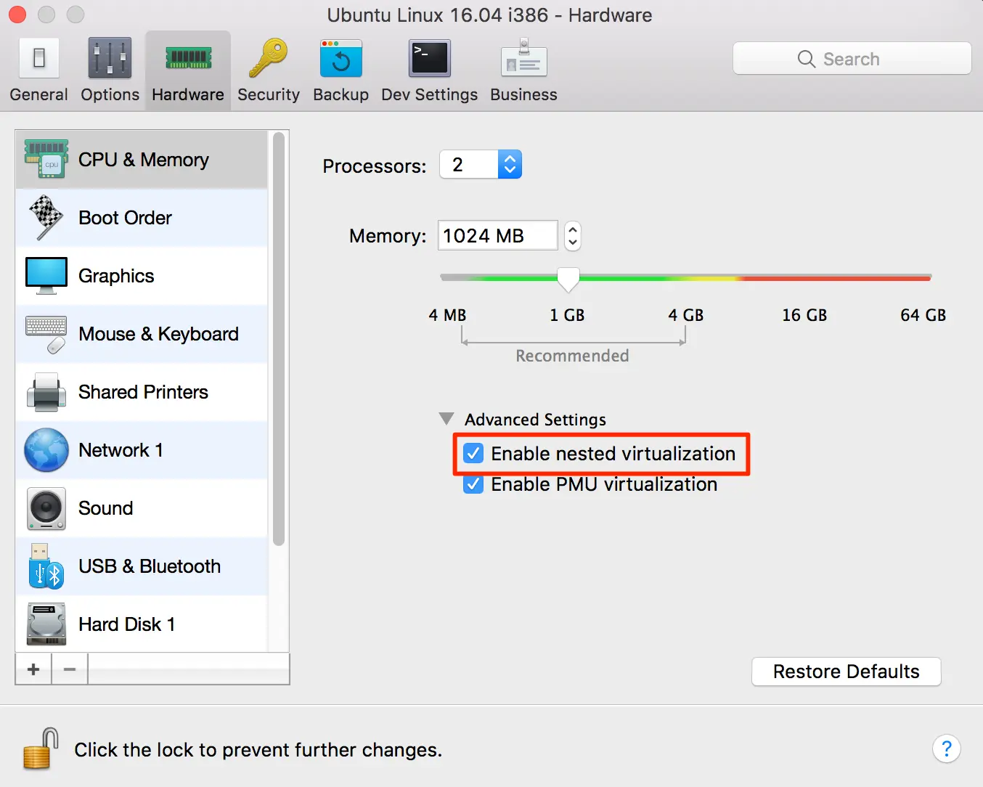This screenshot has height=787, width=983.
Task: Click the Memory stepper arrows
Action: [573, 235]
